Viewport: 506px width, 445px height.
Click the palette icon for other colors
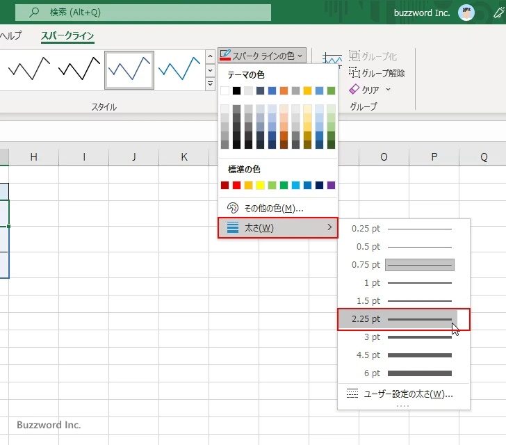point(233,209)
